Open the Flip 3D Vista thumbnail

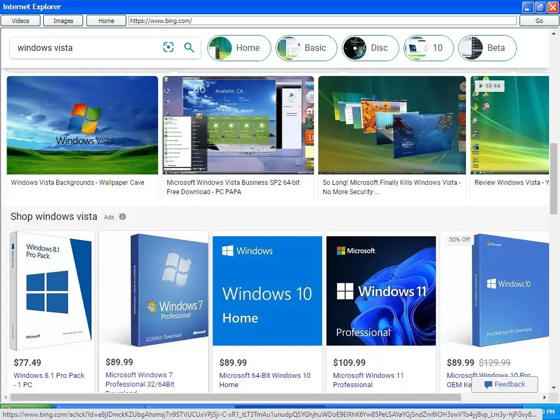click(x=392, y=125)
